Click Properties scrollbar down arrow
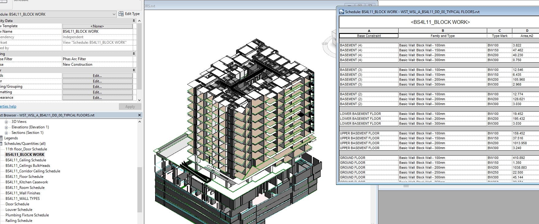The height and width of the screenshot is (224, 539). pyautogui.click(x=140, y=100)
